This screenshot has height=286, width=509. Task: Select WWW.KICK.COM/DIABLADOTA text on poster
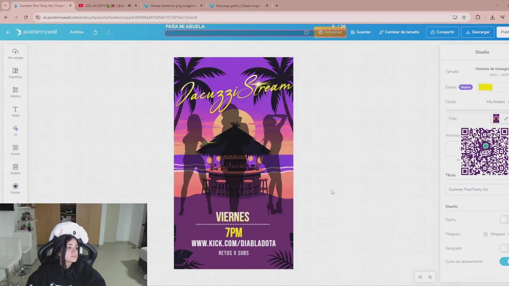(233, 243)
